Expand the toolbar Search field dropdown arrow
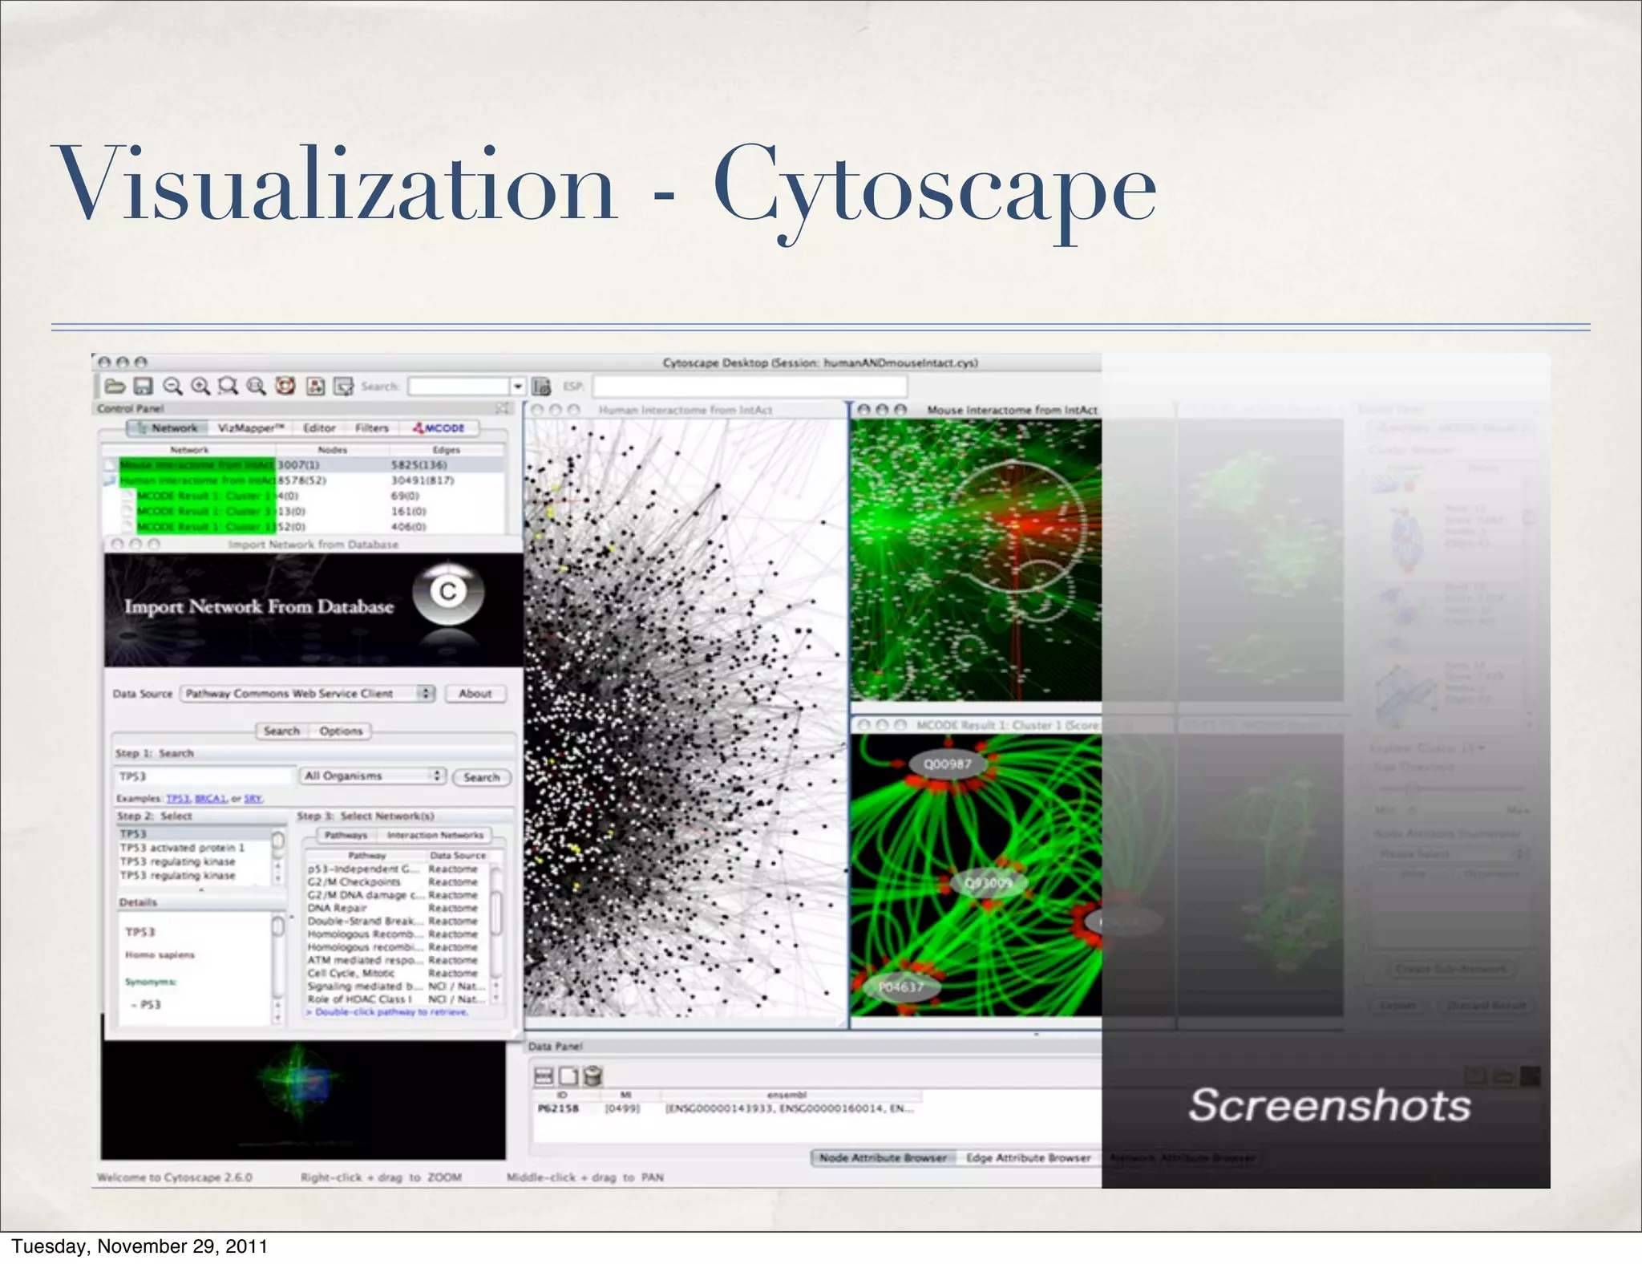 click(518, 387)
